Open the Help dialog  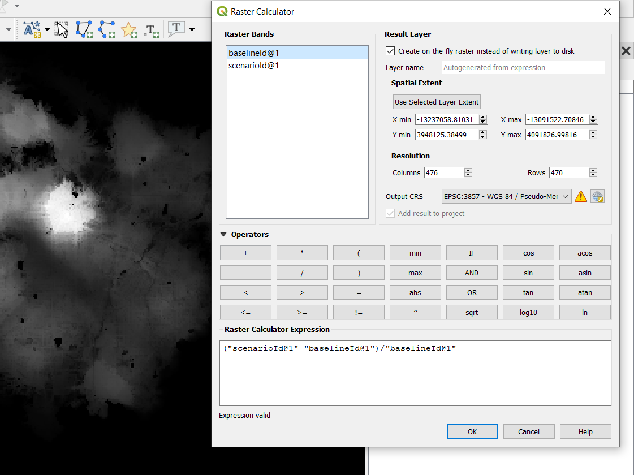tap(585, 431)
